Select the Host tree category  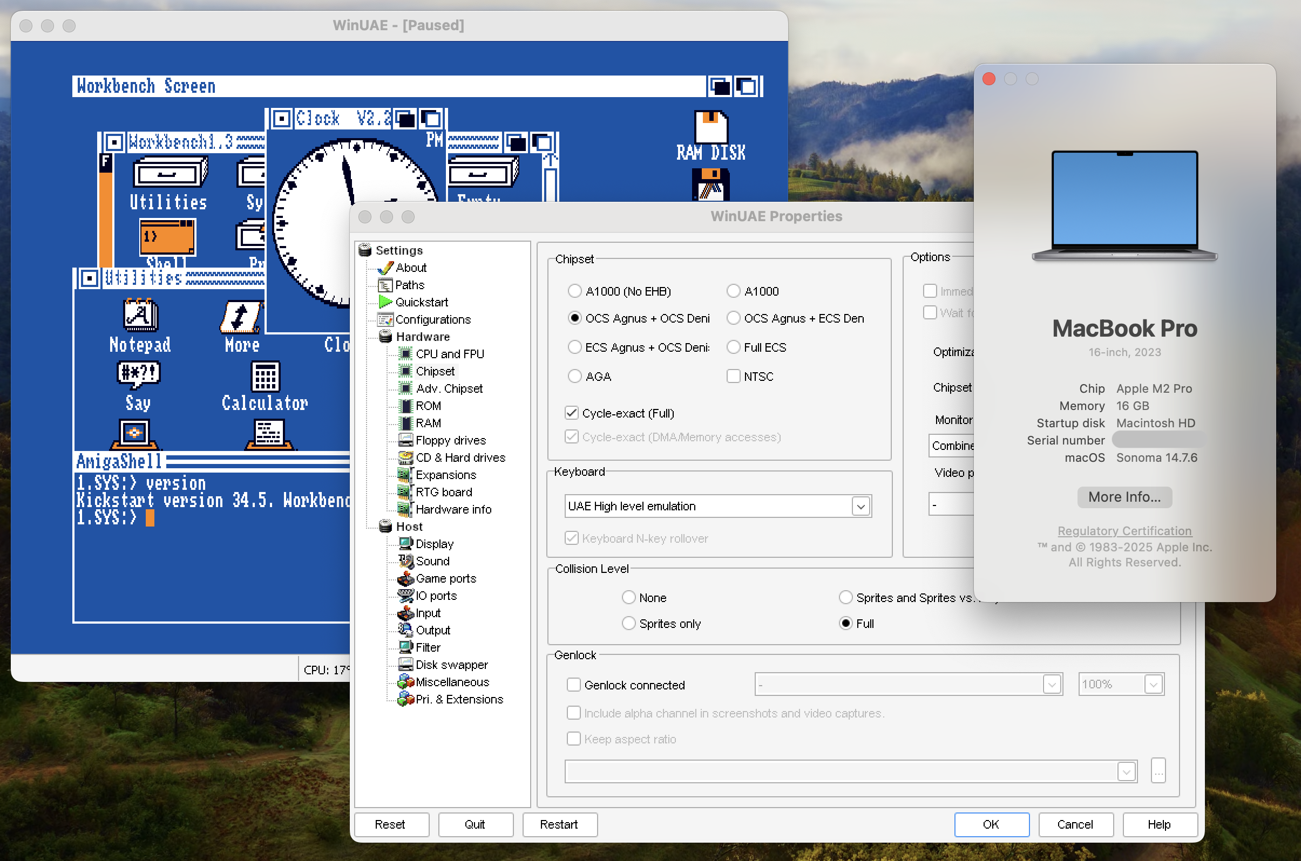click(409, 527)
